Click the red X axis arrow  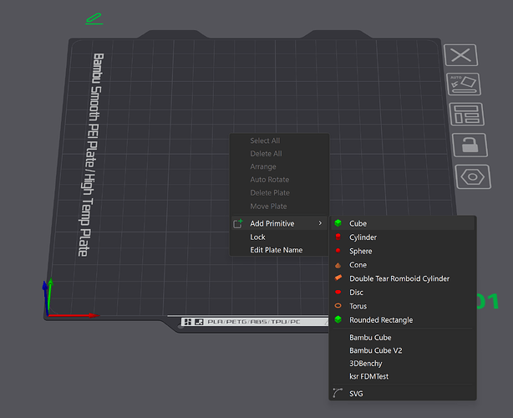74,315
